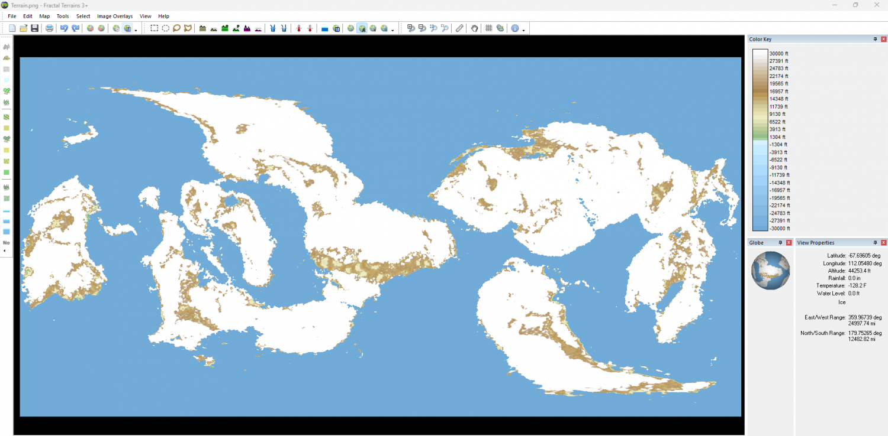Image resolution: width=888 pixels, height=436 pixels.
Task: Click the Undo arrow icon
Action: tap(64, 28)
